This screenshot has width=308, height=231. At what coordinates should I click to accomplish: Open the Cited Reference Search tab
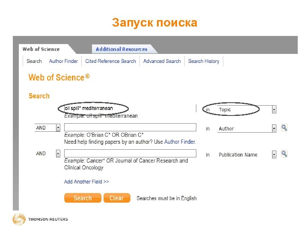click(111, 61)
